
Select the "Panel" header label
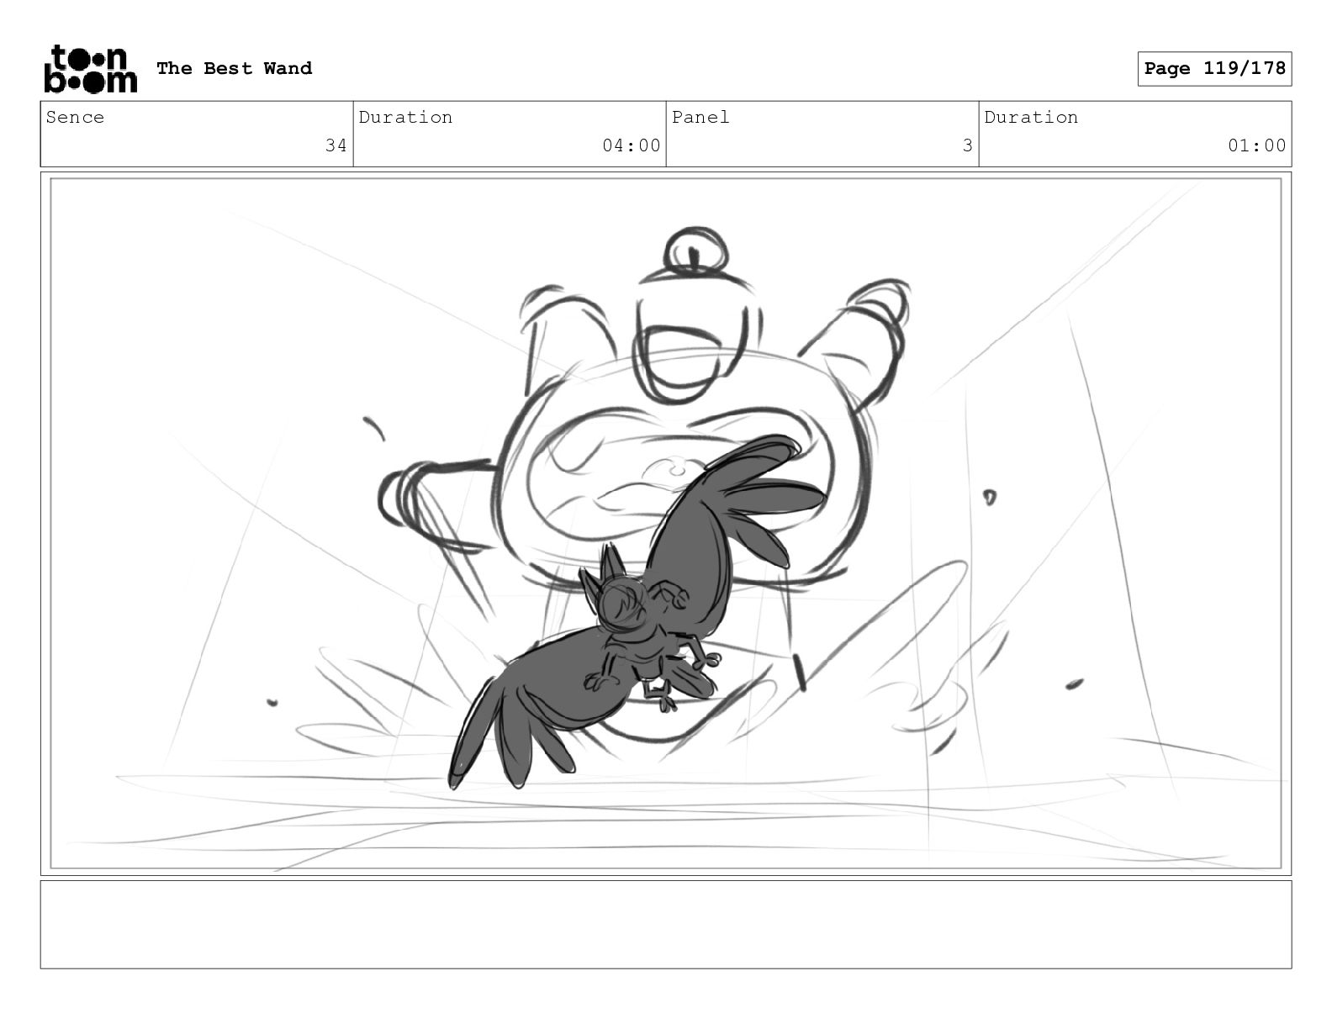click(x=700, y=117)
